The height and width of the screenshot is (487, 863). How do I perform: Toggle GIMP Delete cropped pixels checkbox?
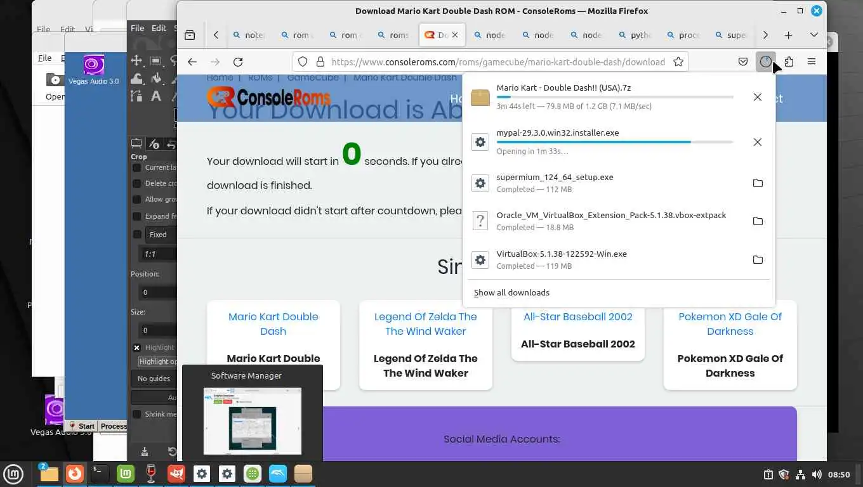tap(136, 183)
